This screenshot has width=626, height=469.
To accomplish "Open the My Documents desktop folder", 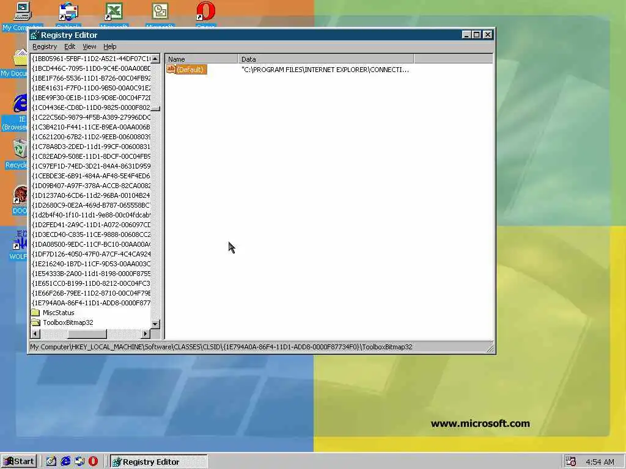I will coord(15,64).
